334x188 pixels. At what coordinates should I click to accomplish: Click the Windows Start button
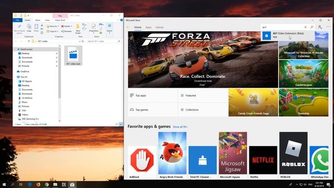[x=4, y=184]
